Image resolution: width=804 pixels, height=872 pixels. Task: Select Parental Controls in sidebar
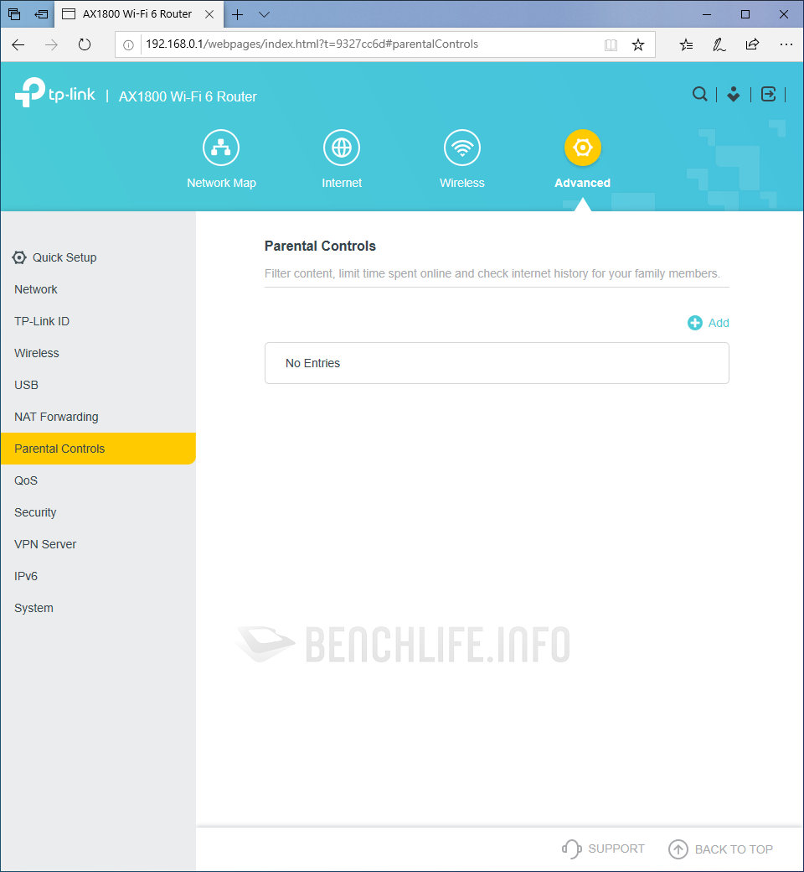98,449
